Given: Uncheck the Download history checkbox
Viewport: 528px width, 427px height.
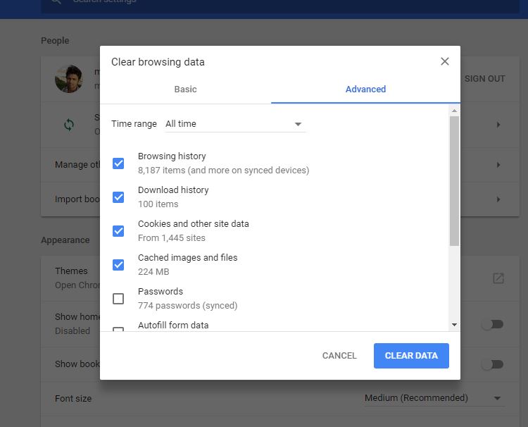Looking at the screenshot, I should pos(118,197).
